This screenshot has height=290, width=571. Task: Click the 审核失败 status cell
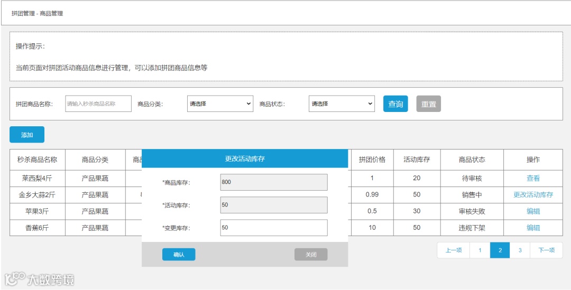tap(472, 211)
